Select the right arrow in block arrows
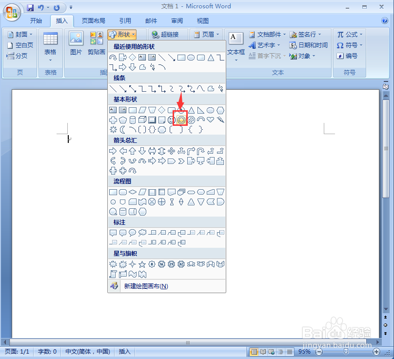The height and width of the screenshot is (359, 394). [113, 151]
